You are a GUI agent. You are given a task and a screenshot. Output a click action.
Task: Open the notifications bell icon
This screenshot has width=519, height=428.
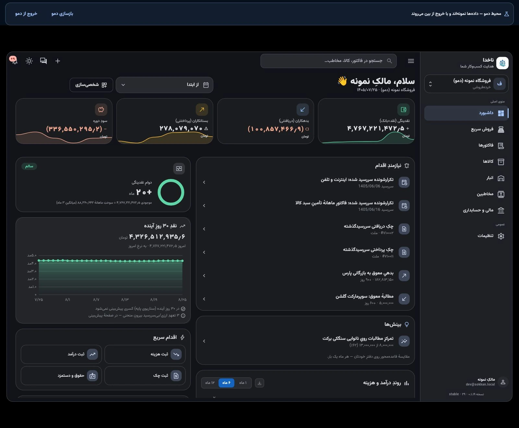pos(14,61)
